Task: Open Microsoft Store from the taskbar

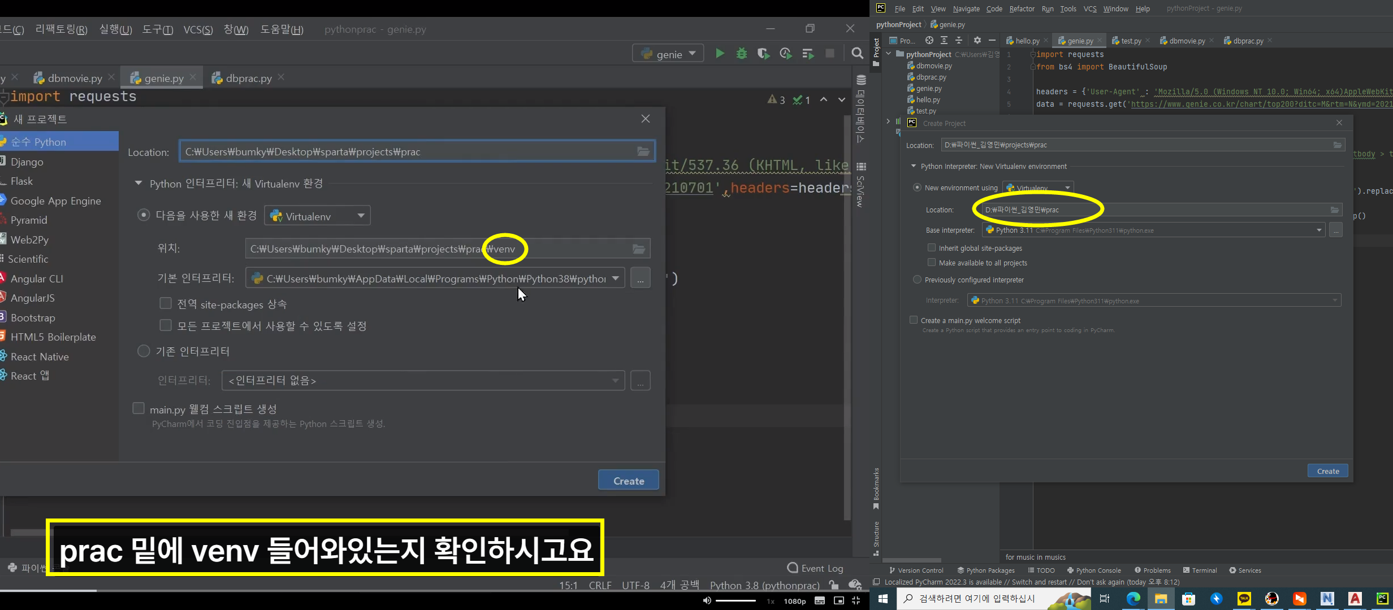Action: tap(1188, 599)
